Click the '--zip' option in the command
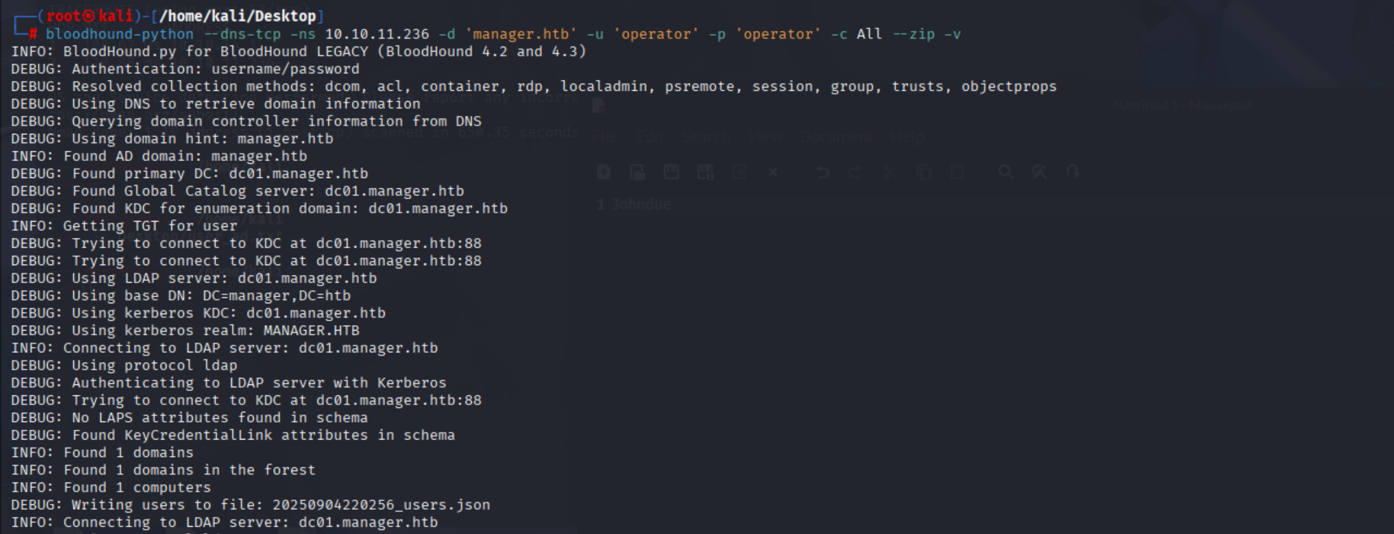The image size is (1394, 534). pos(914,35)
